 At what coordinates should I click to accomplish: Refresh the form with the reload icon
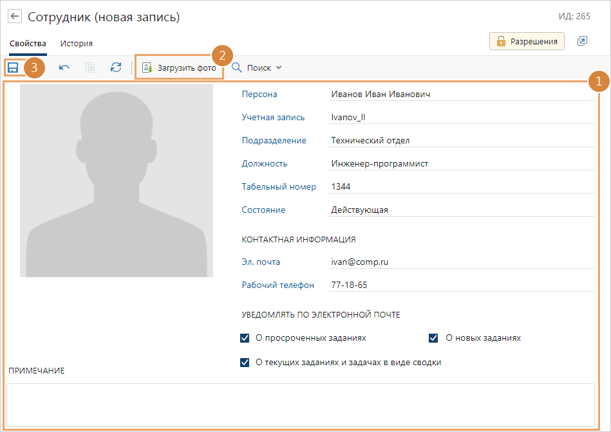(116, 67)
